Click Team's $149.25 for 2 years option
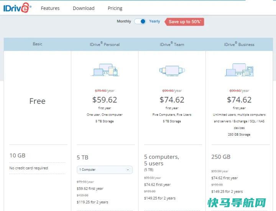 tap(160, 198)
